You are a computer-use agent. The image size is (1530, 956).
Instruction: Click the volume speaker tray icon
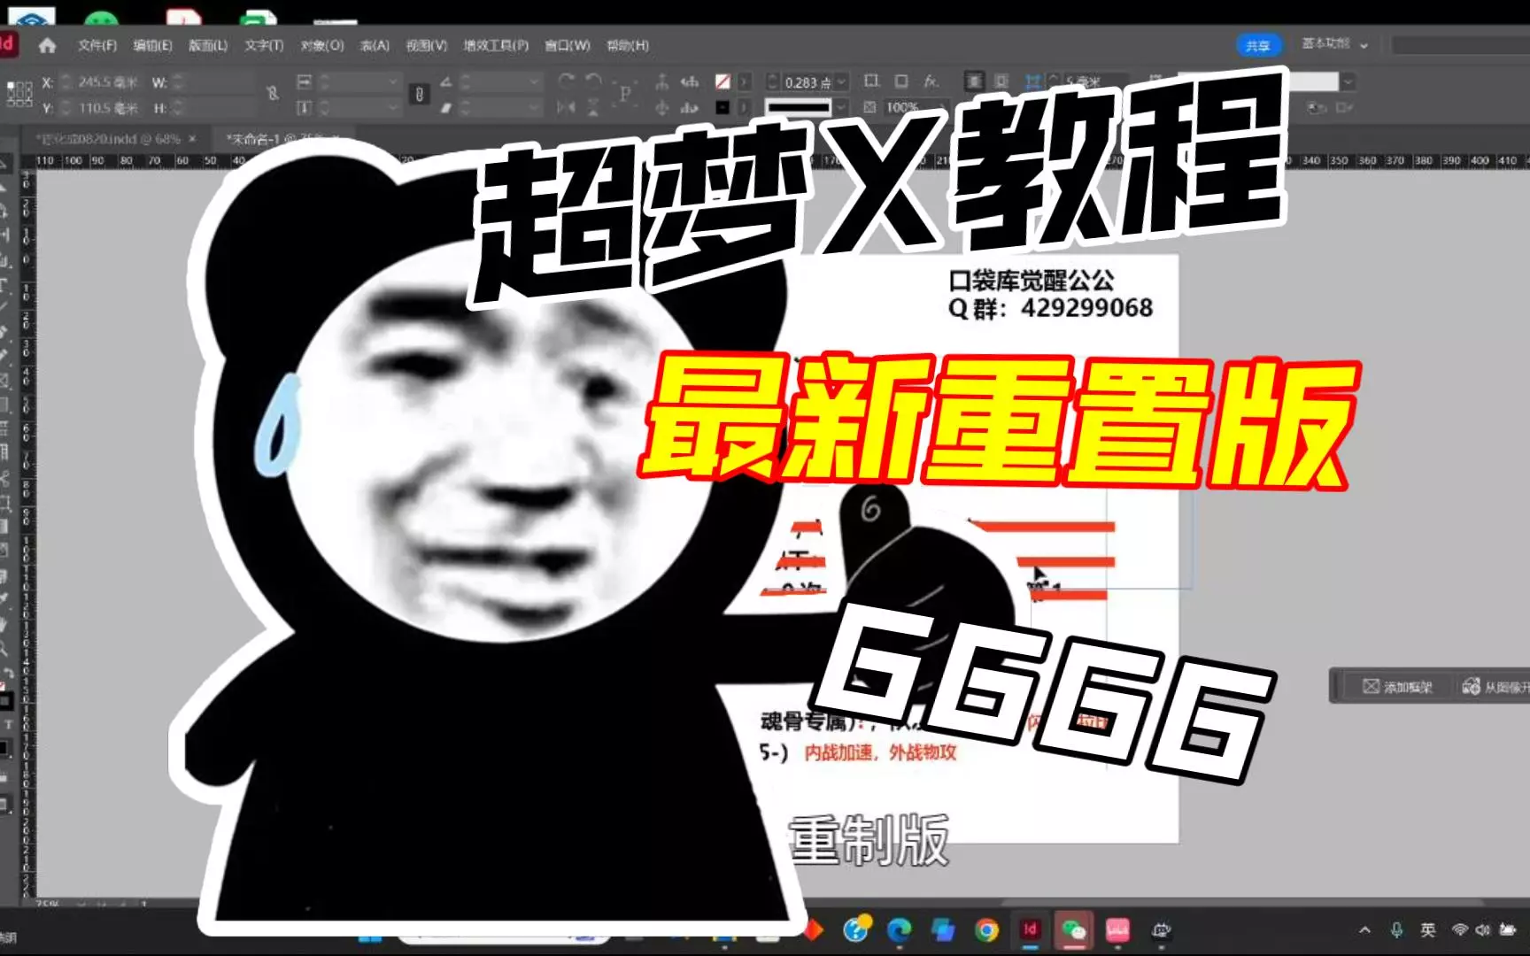(1483, 929)
